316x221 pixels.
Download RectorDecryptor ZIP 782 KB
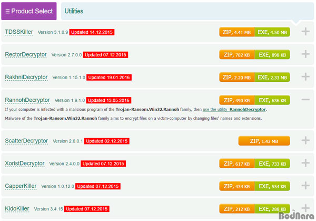pyautogui.click(x=237, y=55)
